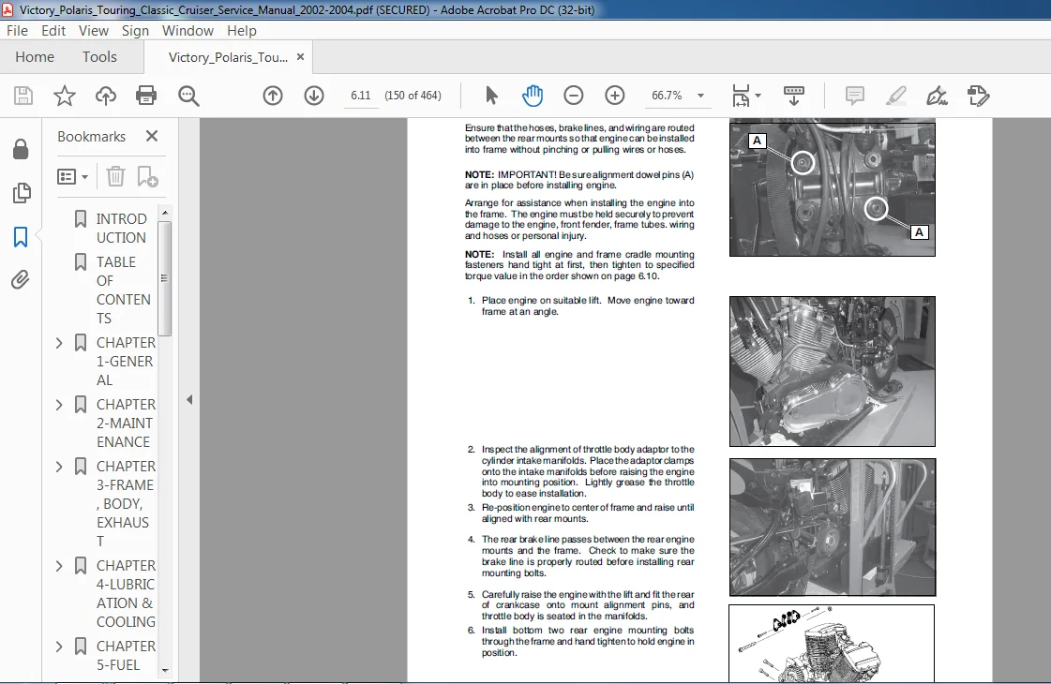Switch to the Tools tab

point(99,57)
